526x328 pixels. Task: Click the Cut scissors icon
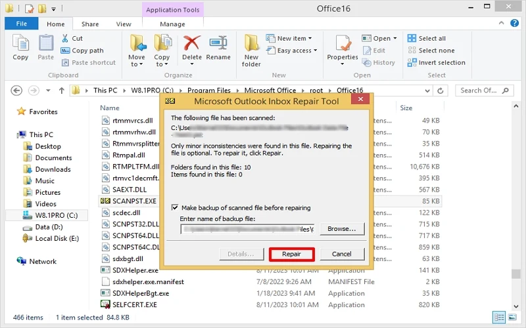pyautogui.click(x=66, y=39)
